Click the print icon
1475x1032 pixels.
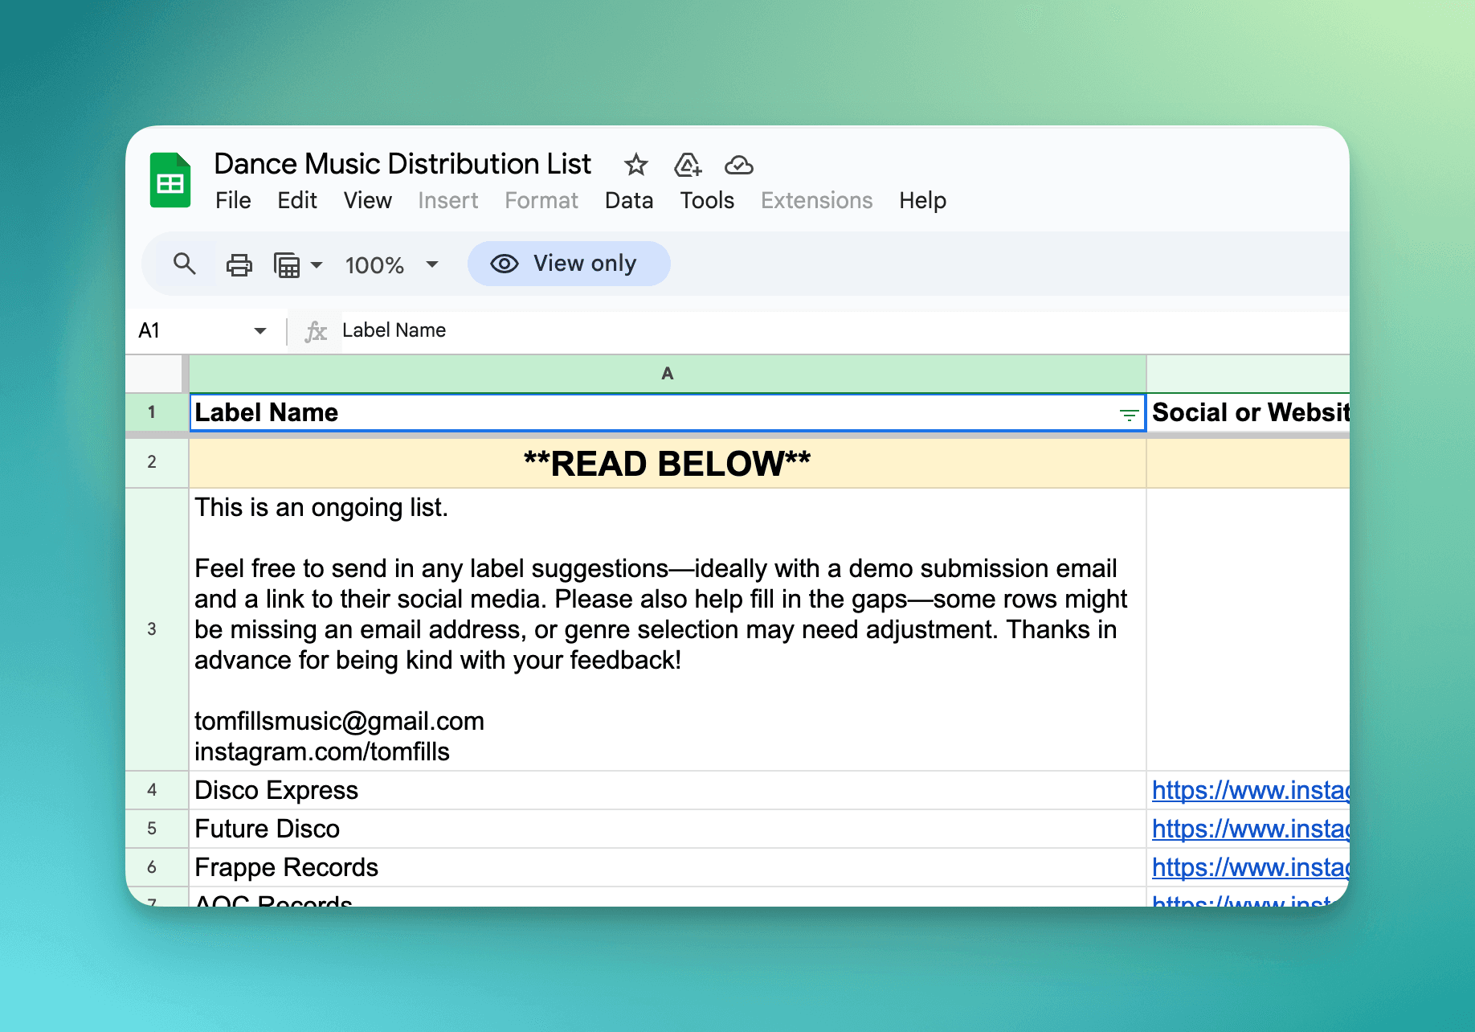[239, 264]
